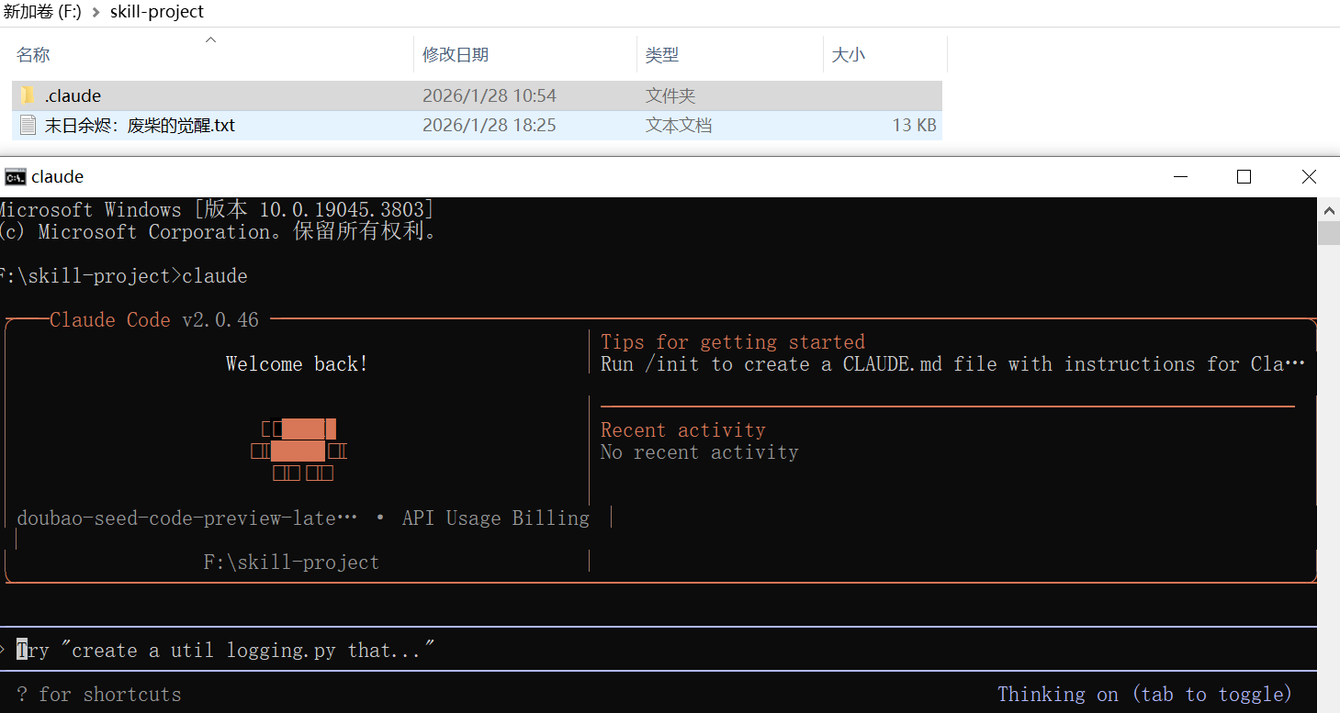The width and height of the screenshot is (1340, 713).
Task: Click date 2026/1/28 10:54 cell
Action: 490,95
